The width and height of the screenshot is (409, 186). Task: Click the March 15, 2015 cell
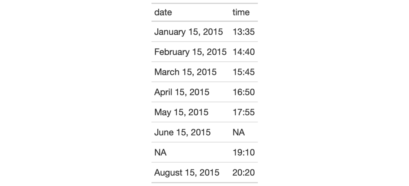[x=185, y=72]
